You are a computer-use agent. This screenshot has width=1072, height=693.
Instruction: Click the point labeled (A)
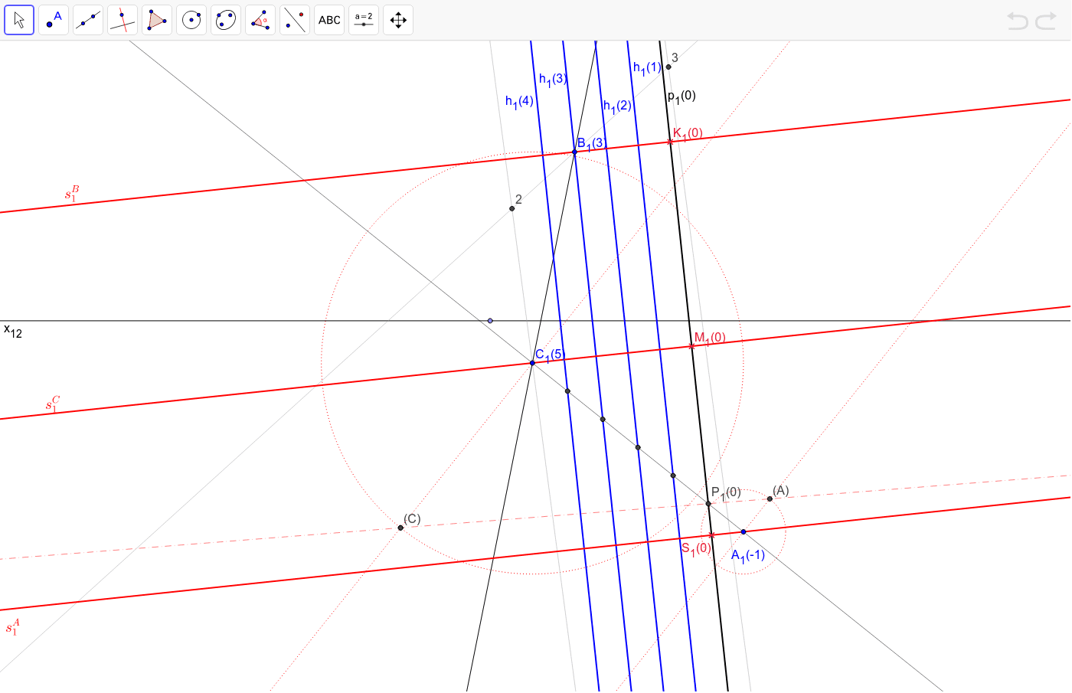click(770, 499)
